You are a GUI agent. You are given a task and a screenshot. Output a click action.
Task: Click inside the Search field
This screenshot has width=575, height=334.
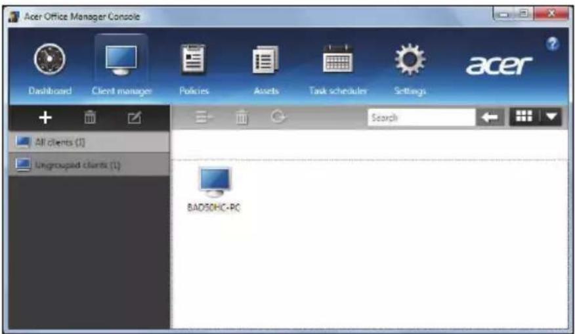[x=421, y=117]
